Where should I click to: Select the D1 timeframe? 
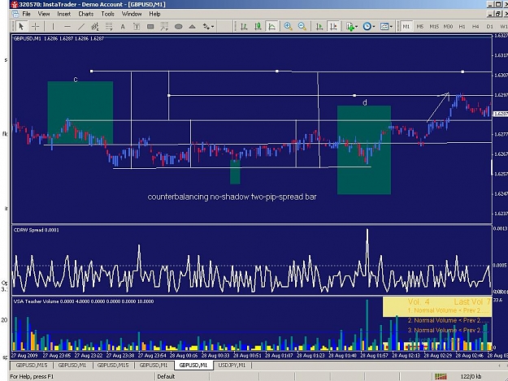click(x=489, y=27)
